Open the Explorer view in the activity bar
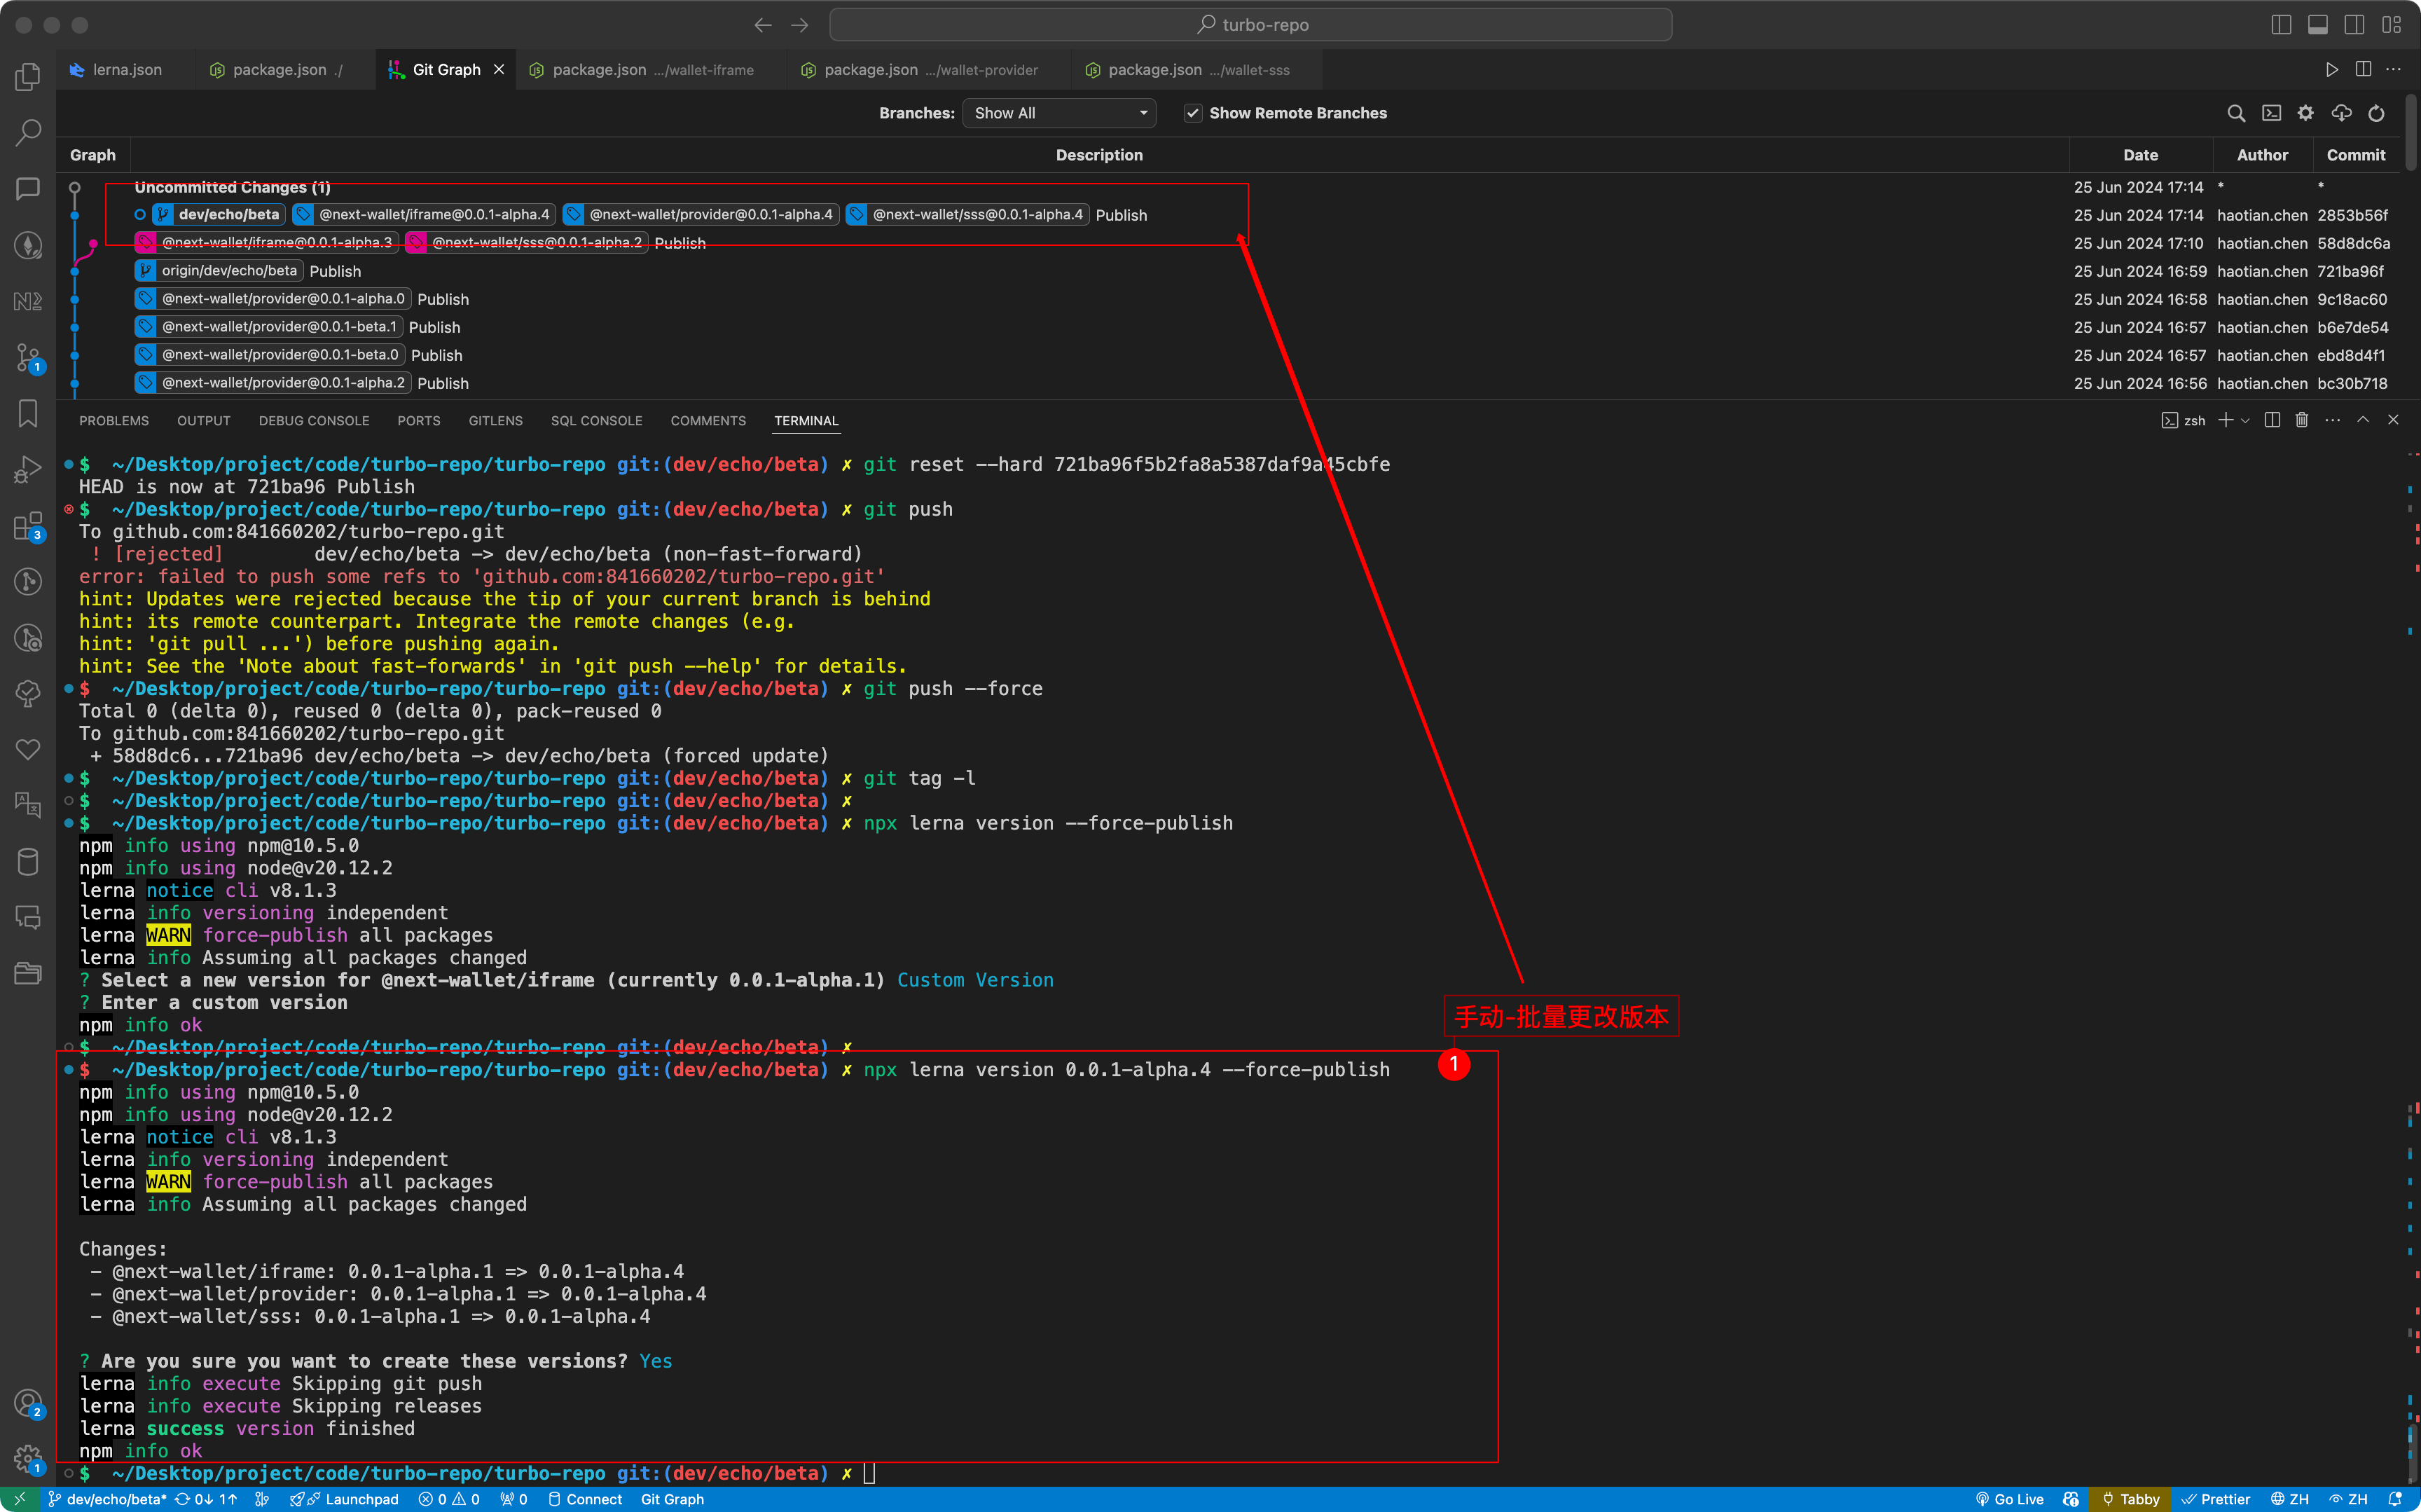Screen dimensions: 2421x1512 28,76
